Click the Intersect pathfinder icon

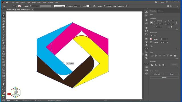click(160, 65)
